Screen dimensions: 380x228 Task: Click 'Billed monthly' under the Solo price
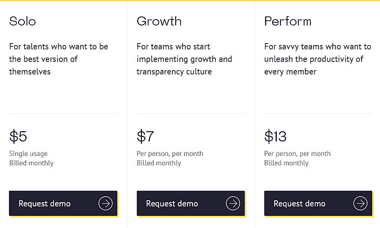(x=31, y=163)
